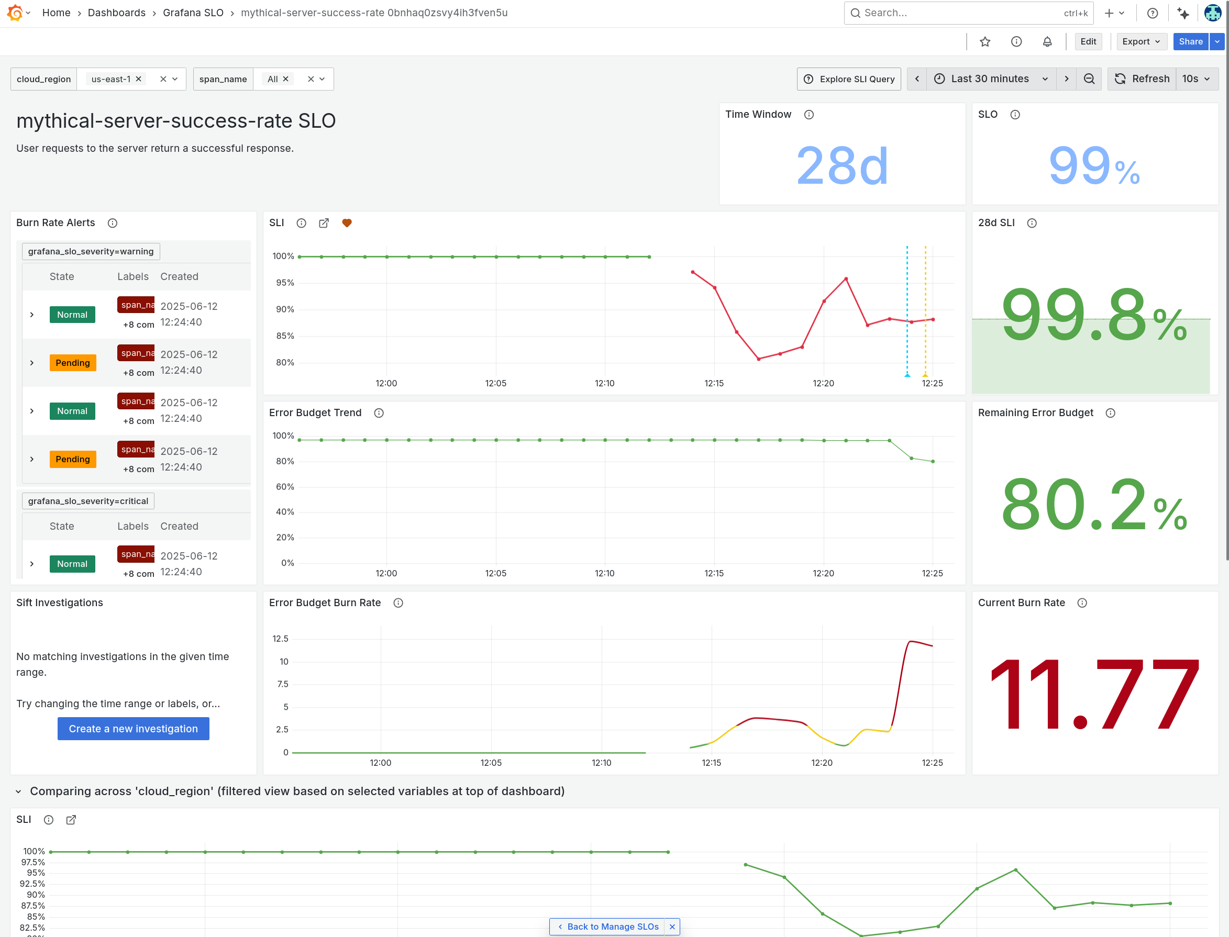Open the Export menu
The image size is (1229, 937).
[1141, 42]
